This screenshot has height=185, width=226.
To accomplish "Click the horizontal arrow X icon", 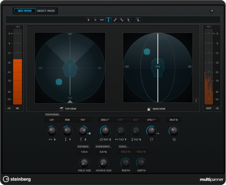I will (x=50, y=140).
